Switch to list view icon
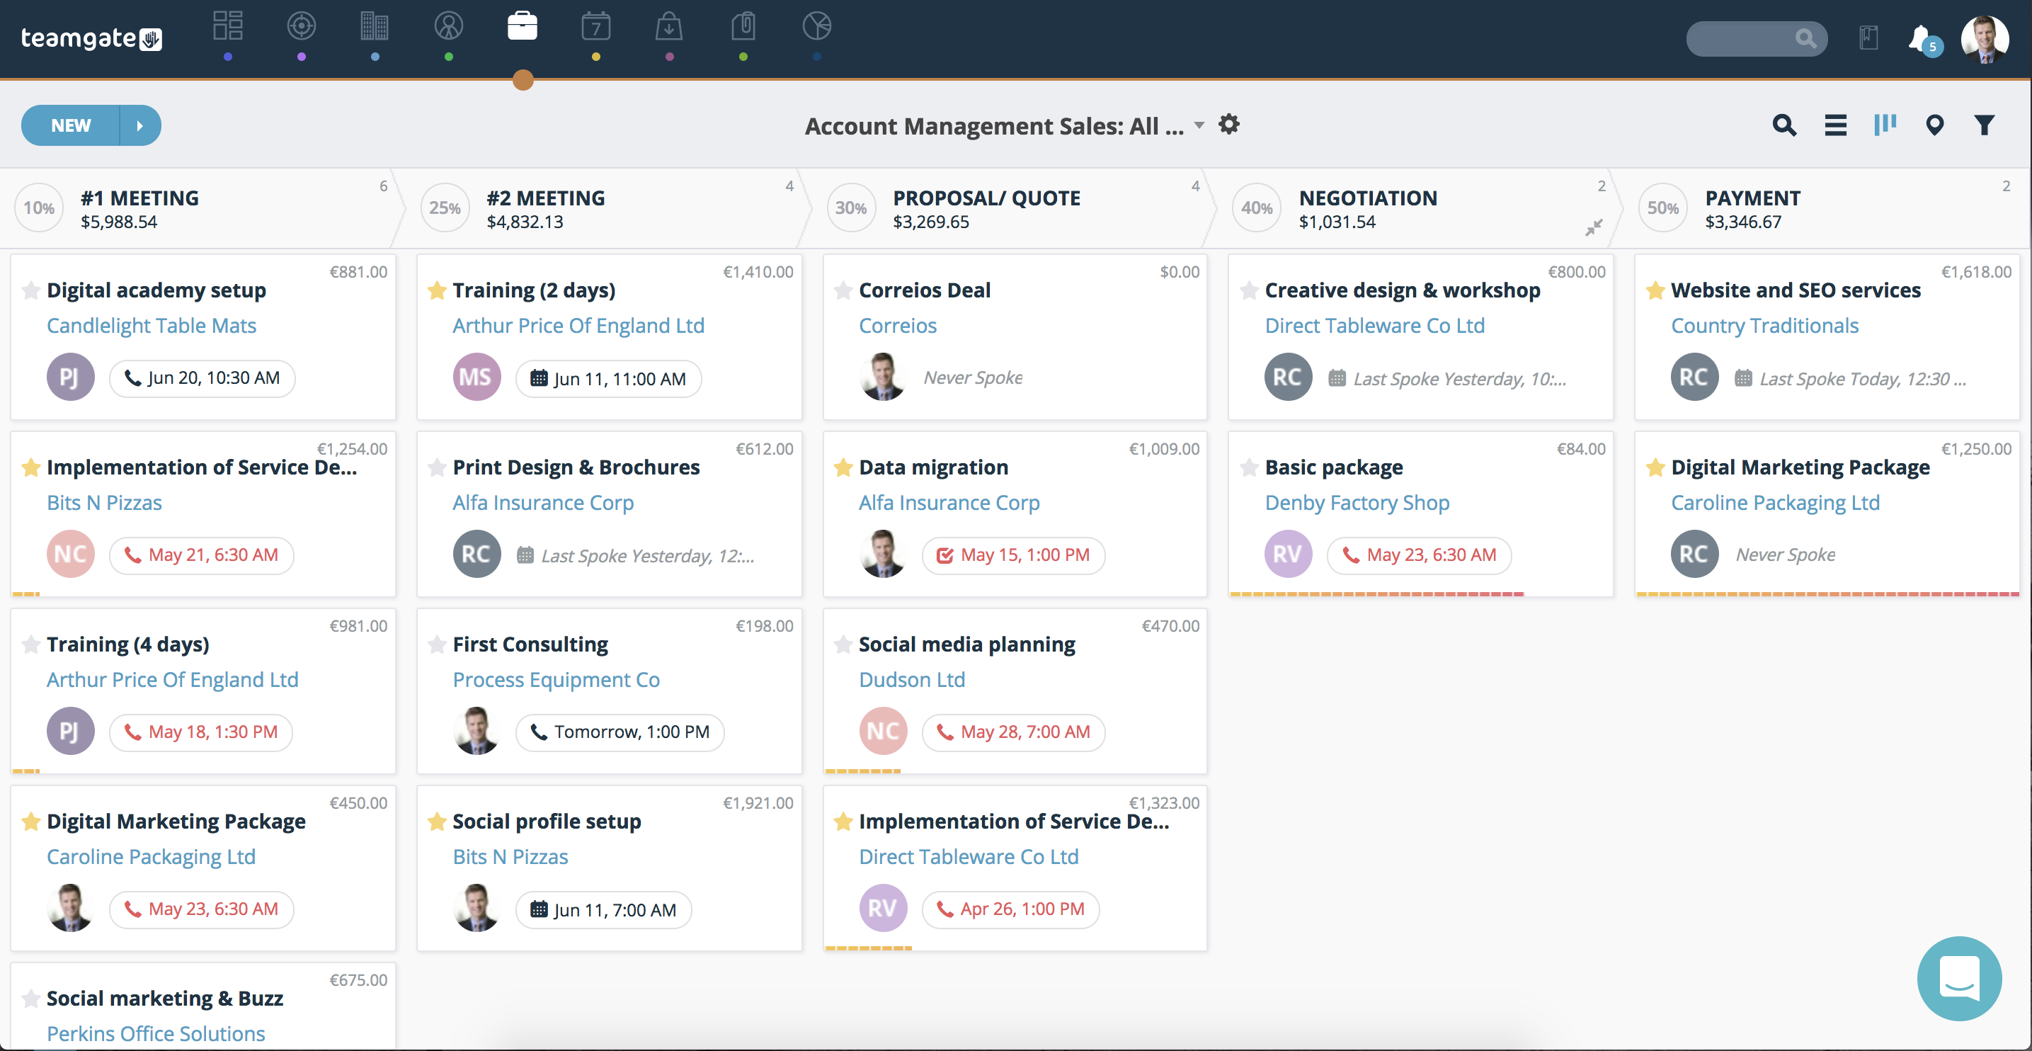2032x1051 pixels. (1836, 125)
